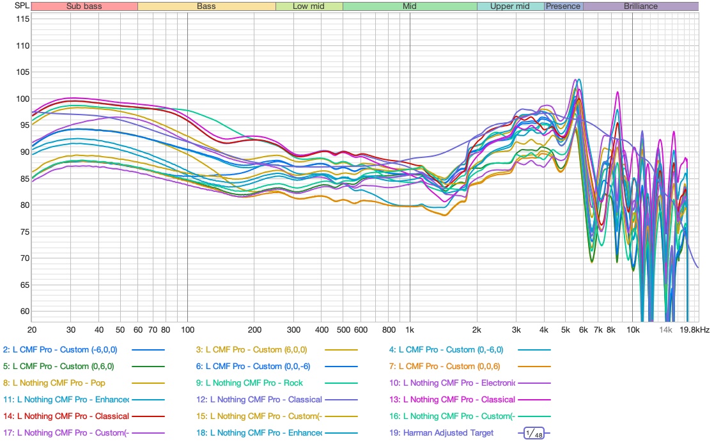
Task: Select legend entry 11: L Nothing CMF Pro - Enhance
Action: click(66, 400)
